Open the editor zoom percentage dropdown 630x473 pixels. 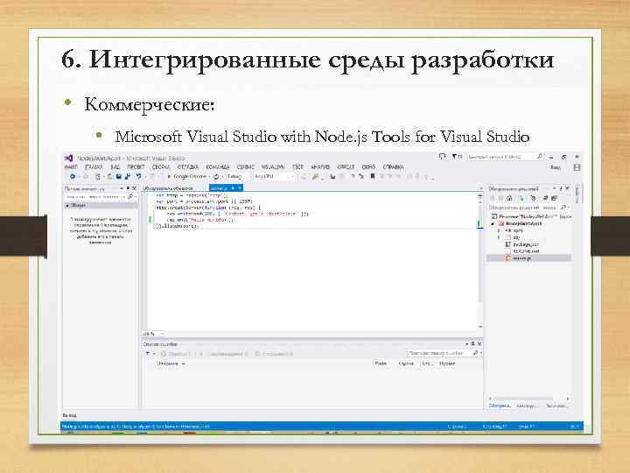coord(152,334)
